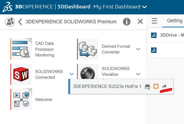
Task: Click the SOLIDWORKS Visualize label
Action: [x=116, y=71]
